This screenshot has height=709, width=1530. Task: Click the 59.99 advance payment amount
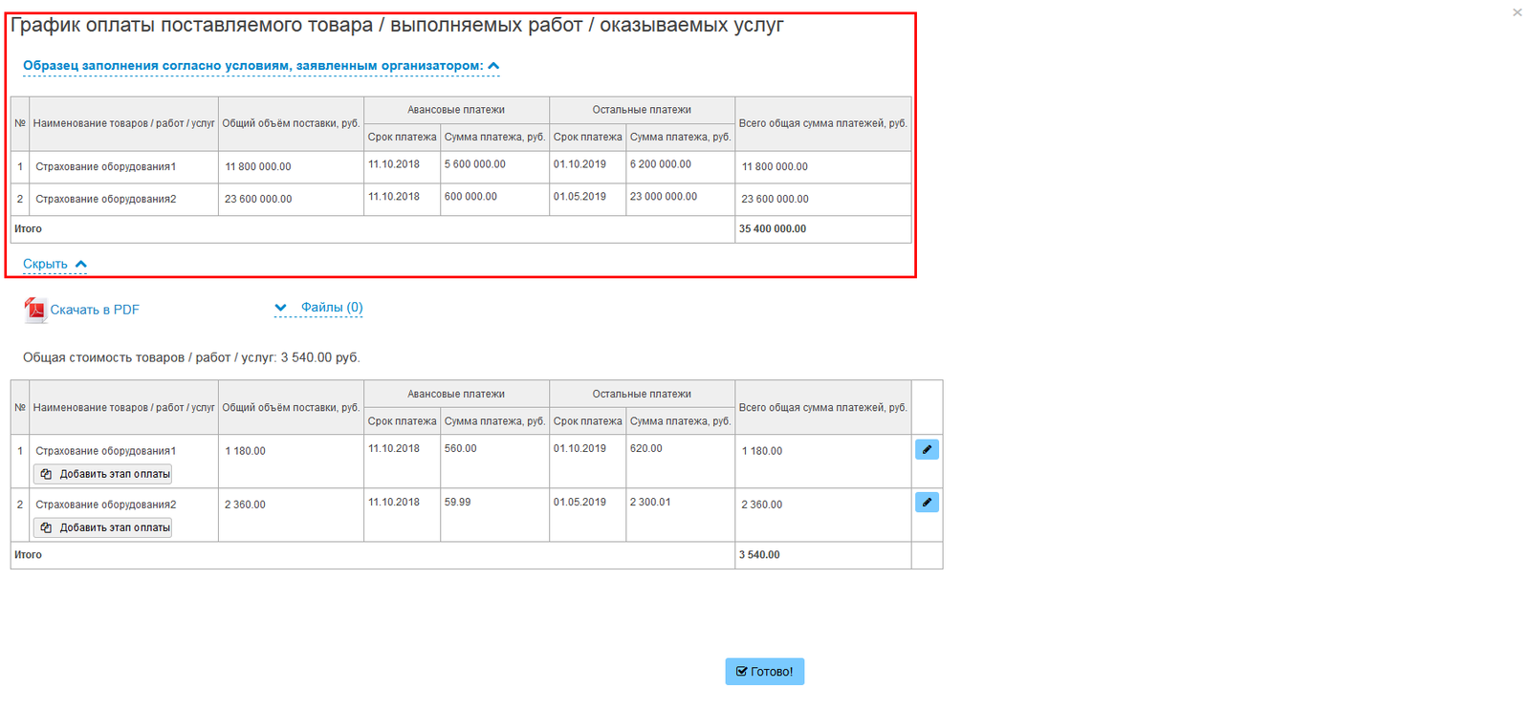(x=458, y=502)
